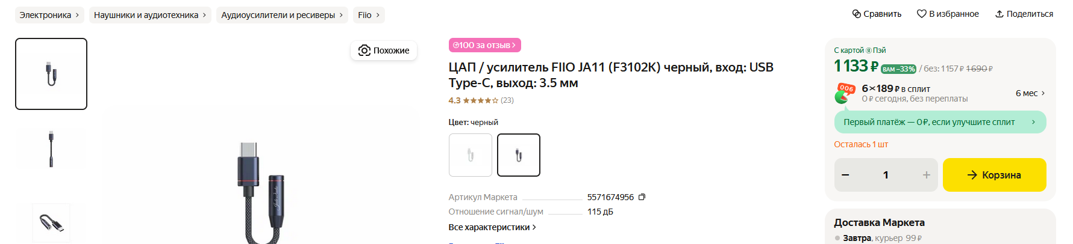Expand Все характеристики
The image size is (1073, 244).
(492, 227)
